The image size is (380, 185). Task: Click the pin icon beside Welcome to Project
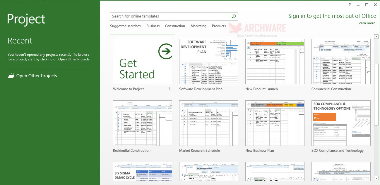coord(169,89)
